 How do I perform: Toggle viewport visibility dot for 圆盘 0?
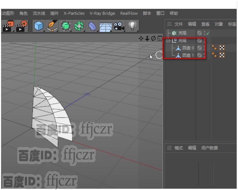pyautogui.click(x=204, y=47)
